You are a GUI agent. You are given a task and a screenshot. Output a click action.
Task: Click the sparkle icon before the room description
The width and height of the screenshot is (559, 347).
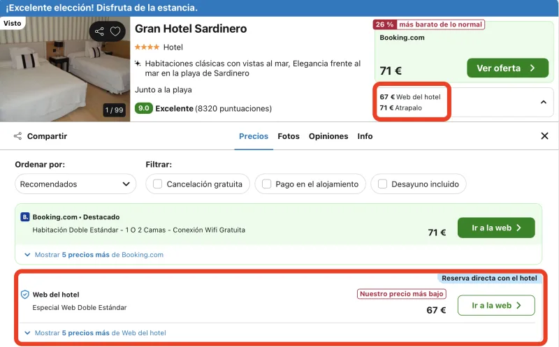coord(138,64)
